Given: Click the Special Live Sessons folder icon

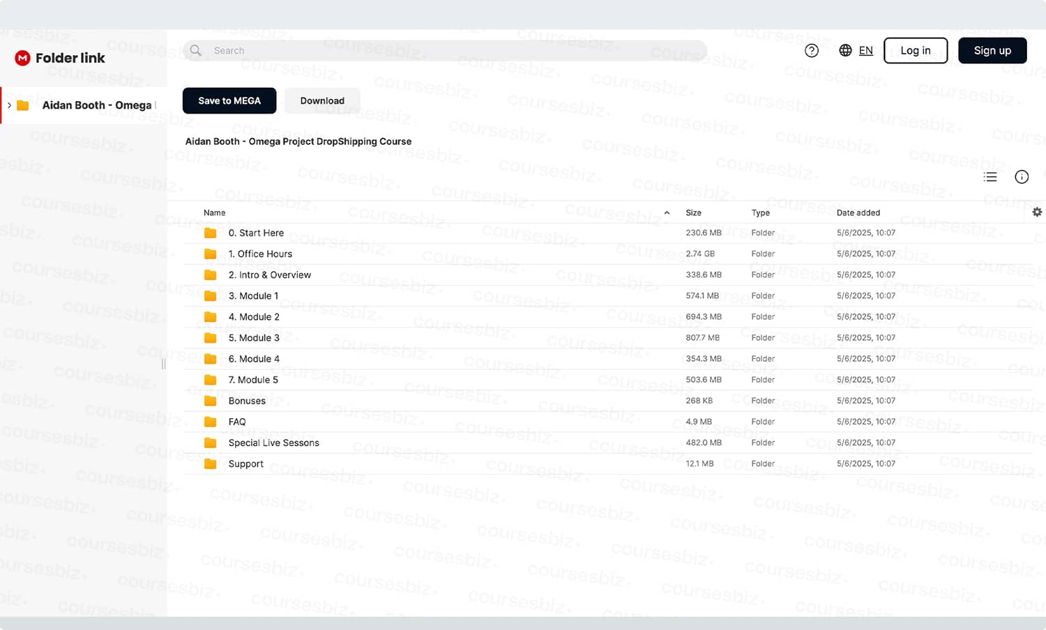Looking at the screenshot, I should coord(210,443).
